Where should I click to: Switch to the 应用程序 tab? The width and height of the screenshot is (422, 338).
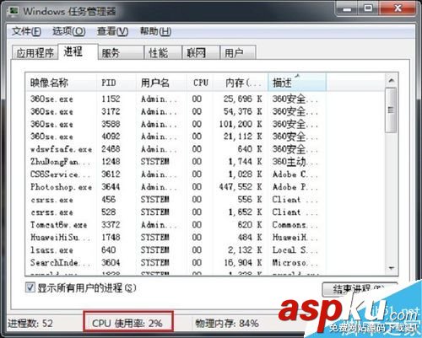point(35,52)
